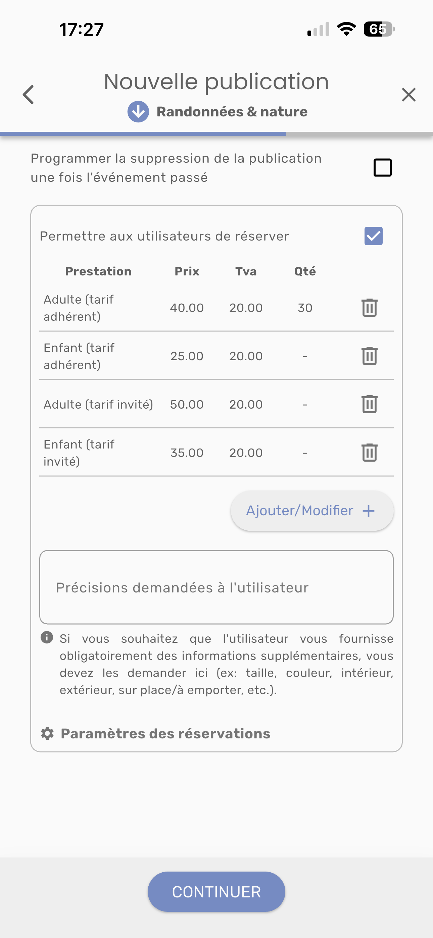
Task: Delete the Adulte (tarif adhérent) row
Action: pyautogui.click(x=369, y=308)
